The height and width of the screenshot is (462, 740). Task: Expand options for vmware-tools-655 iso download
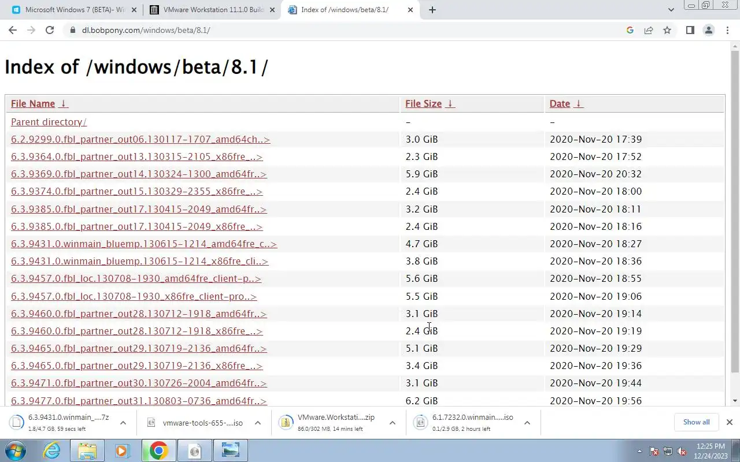click(258, 423)
